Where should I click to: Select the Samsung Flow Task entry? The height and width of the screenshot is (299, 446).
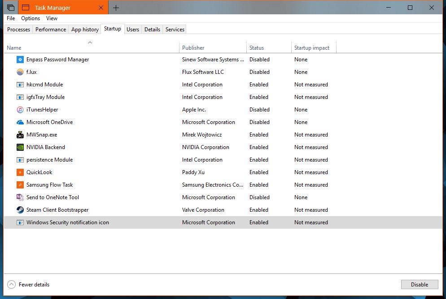[x=49, y=185]
